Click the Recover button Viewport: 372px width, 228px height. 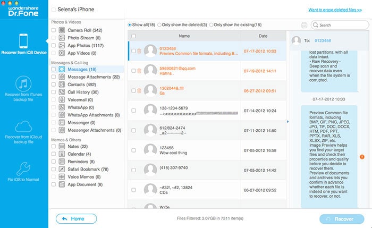pos(342,219)
